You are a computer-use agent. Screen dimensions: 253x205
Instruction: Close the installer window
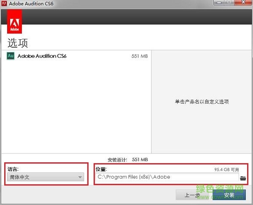243,3
